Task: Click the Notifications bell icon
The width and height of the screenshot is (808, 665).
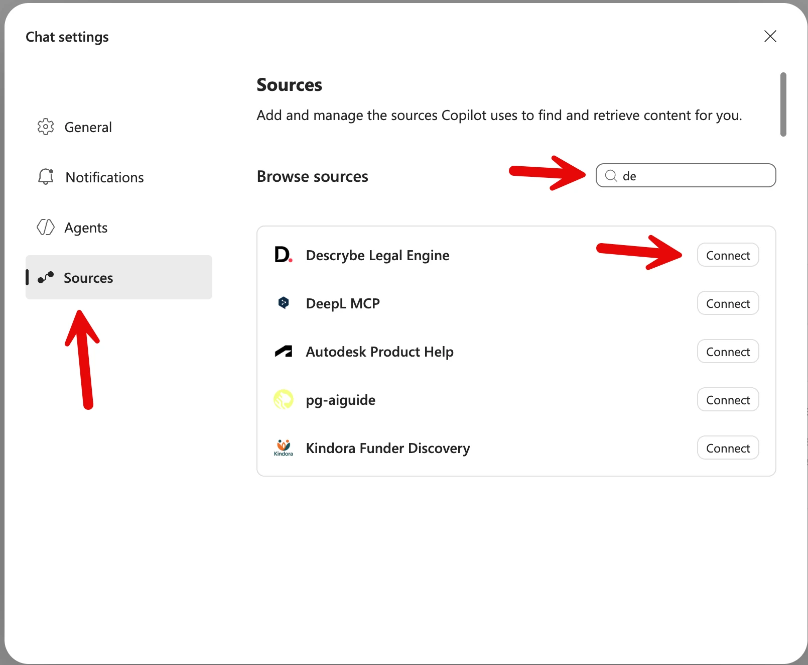Action: (46, 177)
